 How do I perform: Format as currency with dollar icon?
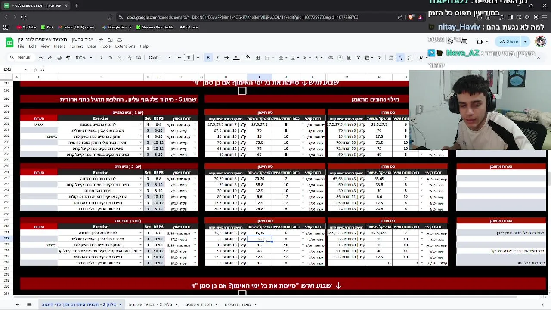(x=102, y=58)
